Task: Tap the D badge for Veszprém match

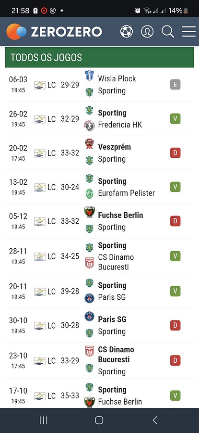Action: coord(176,153)
